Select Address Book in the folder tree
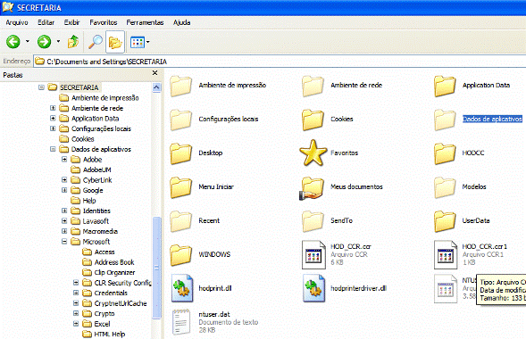 click(114, 262)
